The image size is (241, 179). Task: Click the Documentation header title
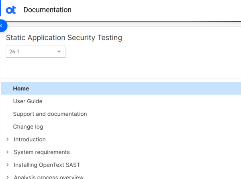tap(47, 10)
